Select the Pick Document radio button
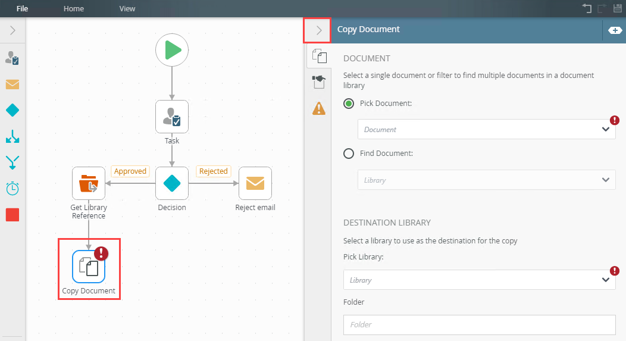Viewport: 626px width, 341px height. pos(349,104)
